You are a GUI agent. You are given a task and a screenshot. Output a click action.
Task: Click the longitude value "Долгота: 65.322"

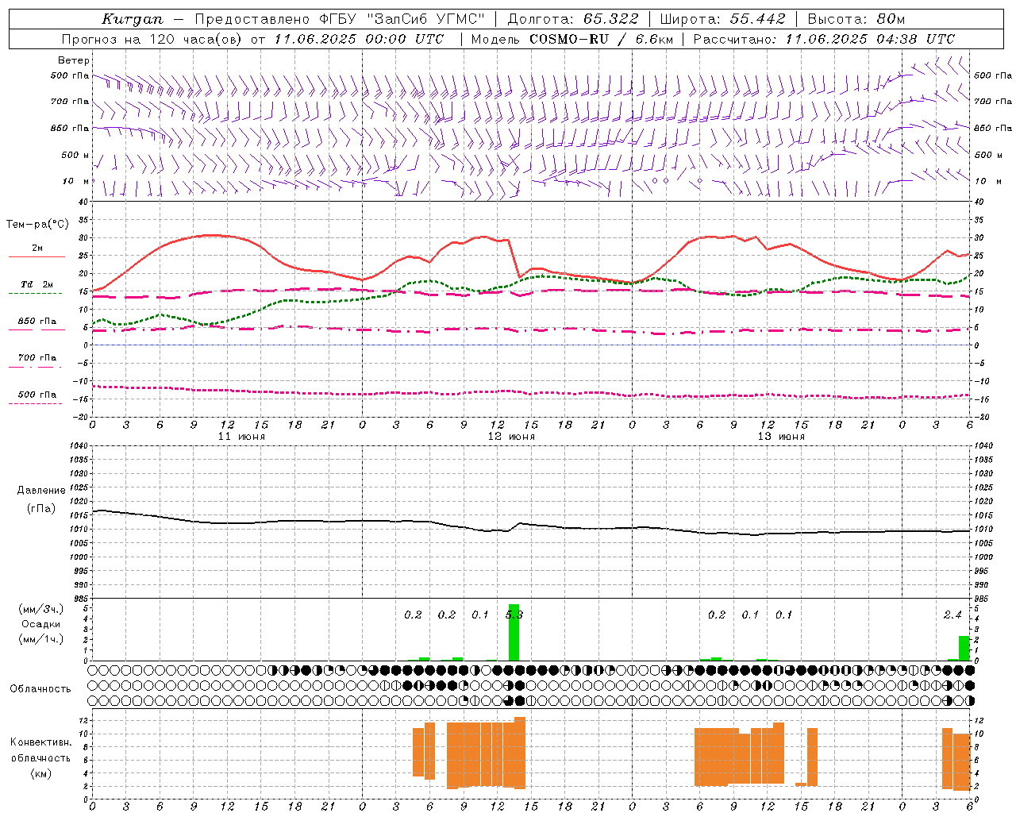(x=572, y=19)
